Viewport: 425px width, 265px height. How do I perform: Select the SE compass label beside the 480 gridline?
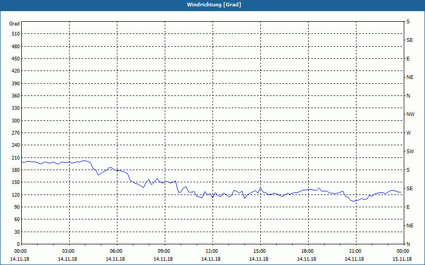point(410,40)
